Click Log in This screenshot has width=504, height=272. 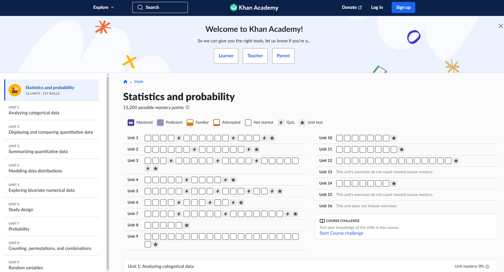point(377,8)
